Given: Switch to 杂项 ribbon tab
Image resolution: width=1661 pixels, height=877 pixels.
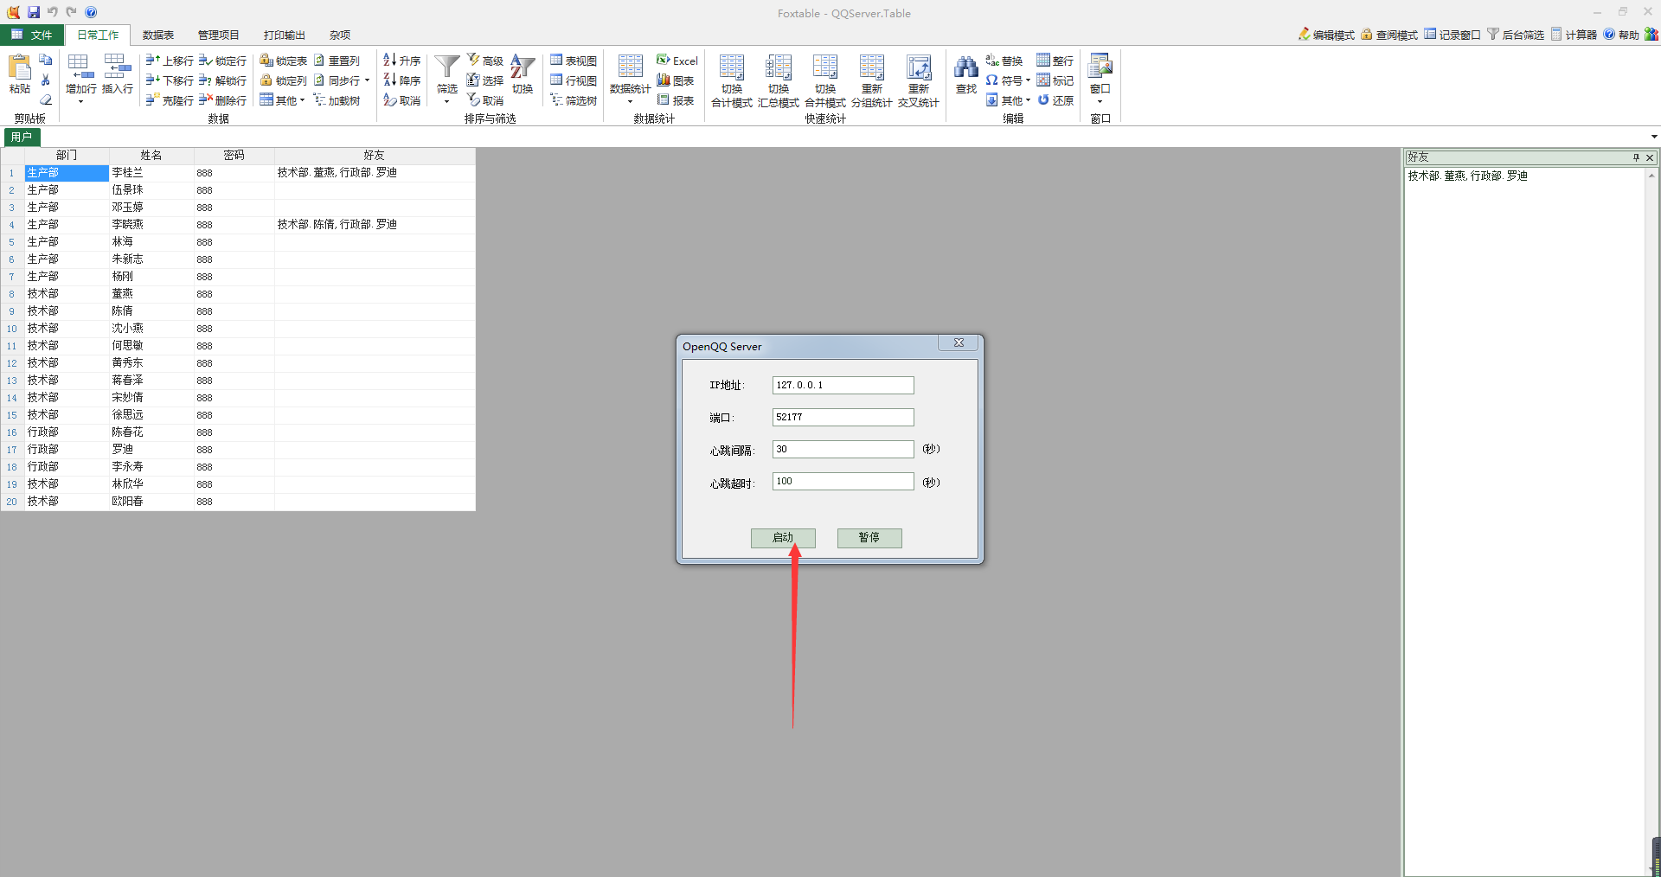Looking at the screenshot, I should (340, 35).
